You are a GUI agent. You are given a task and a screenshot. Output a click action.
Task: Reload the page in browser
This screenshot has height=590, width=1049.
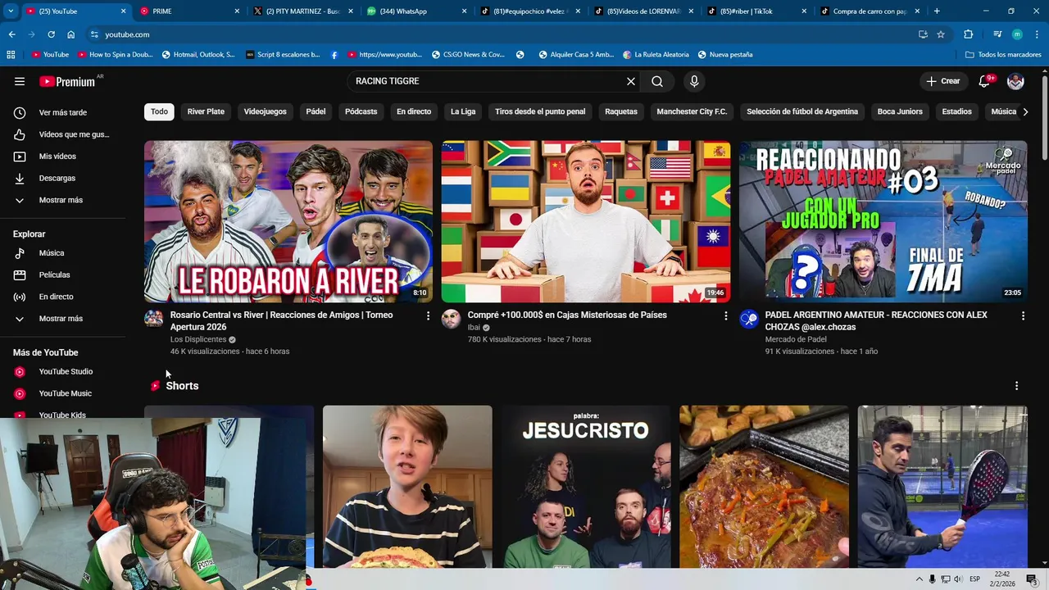(51, 34)
